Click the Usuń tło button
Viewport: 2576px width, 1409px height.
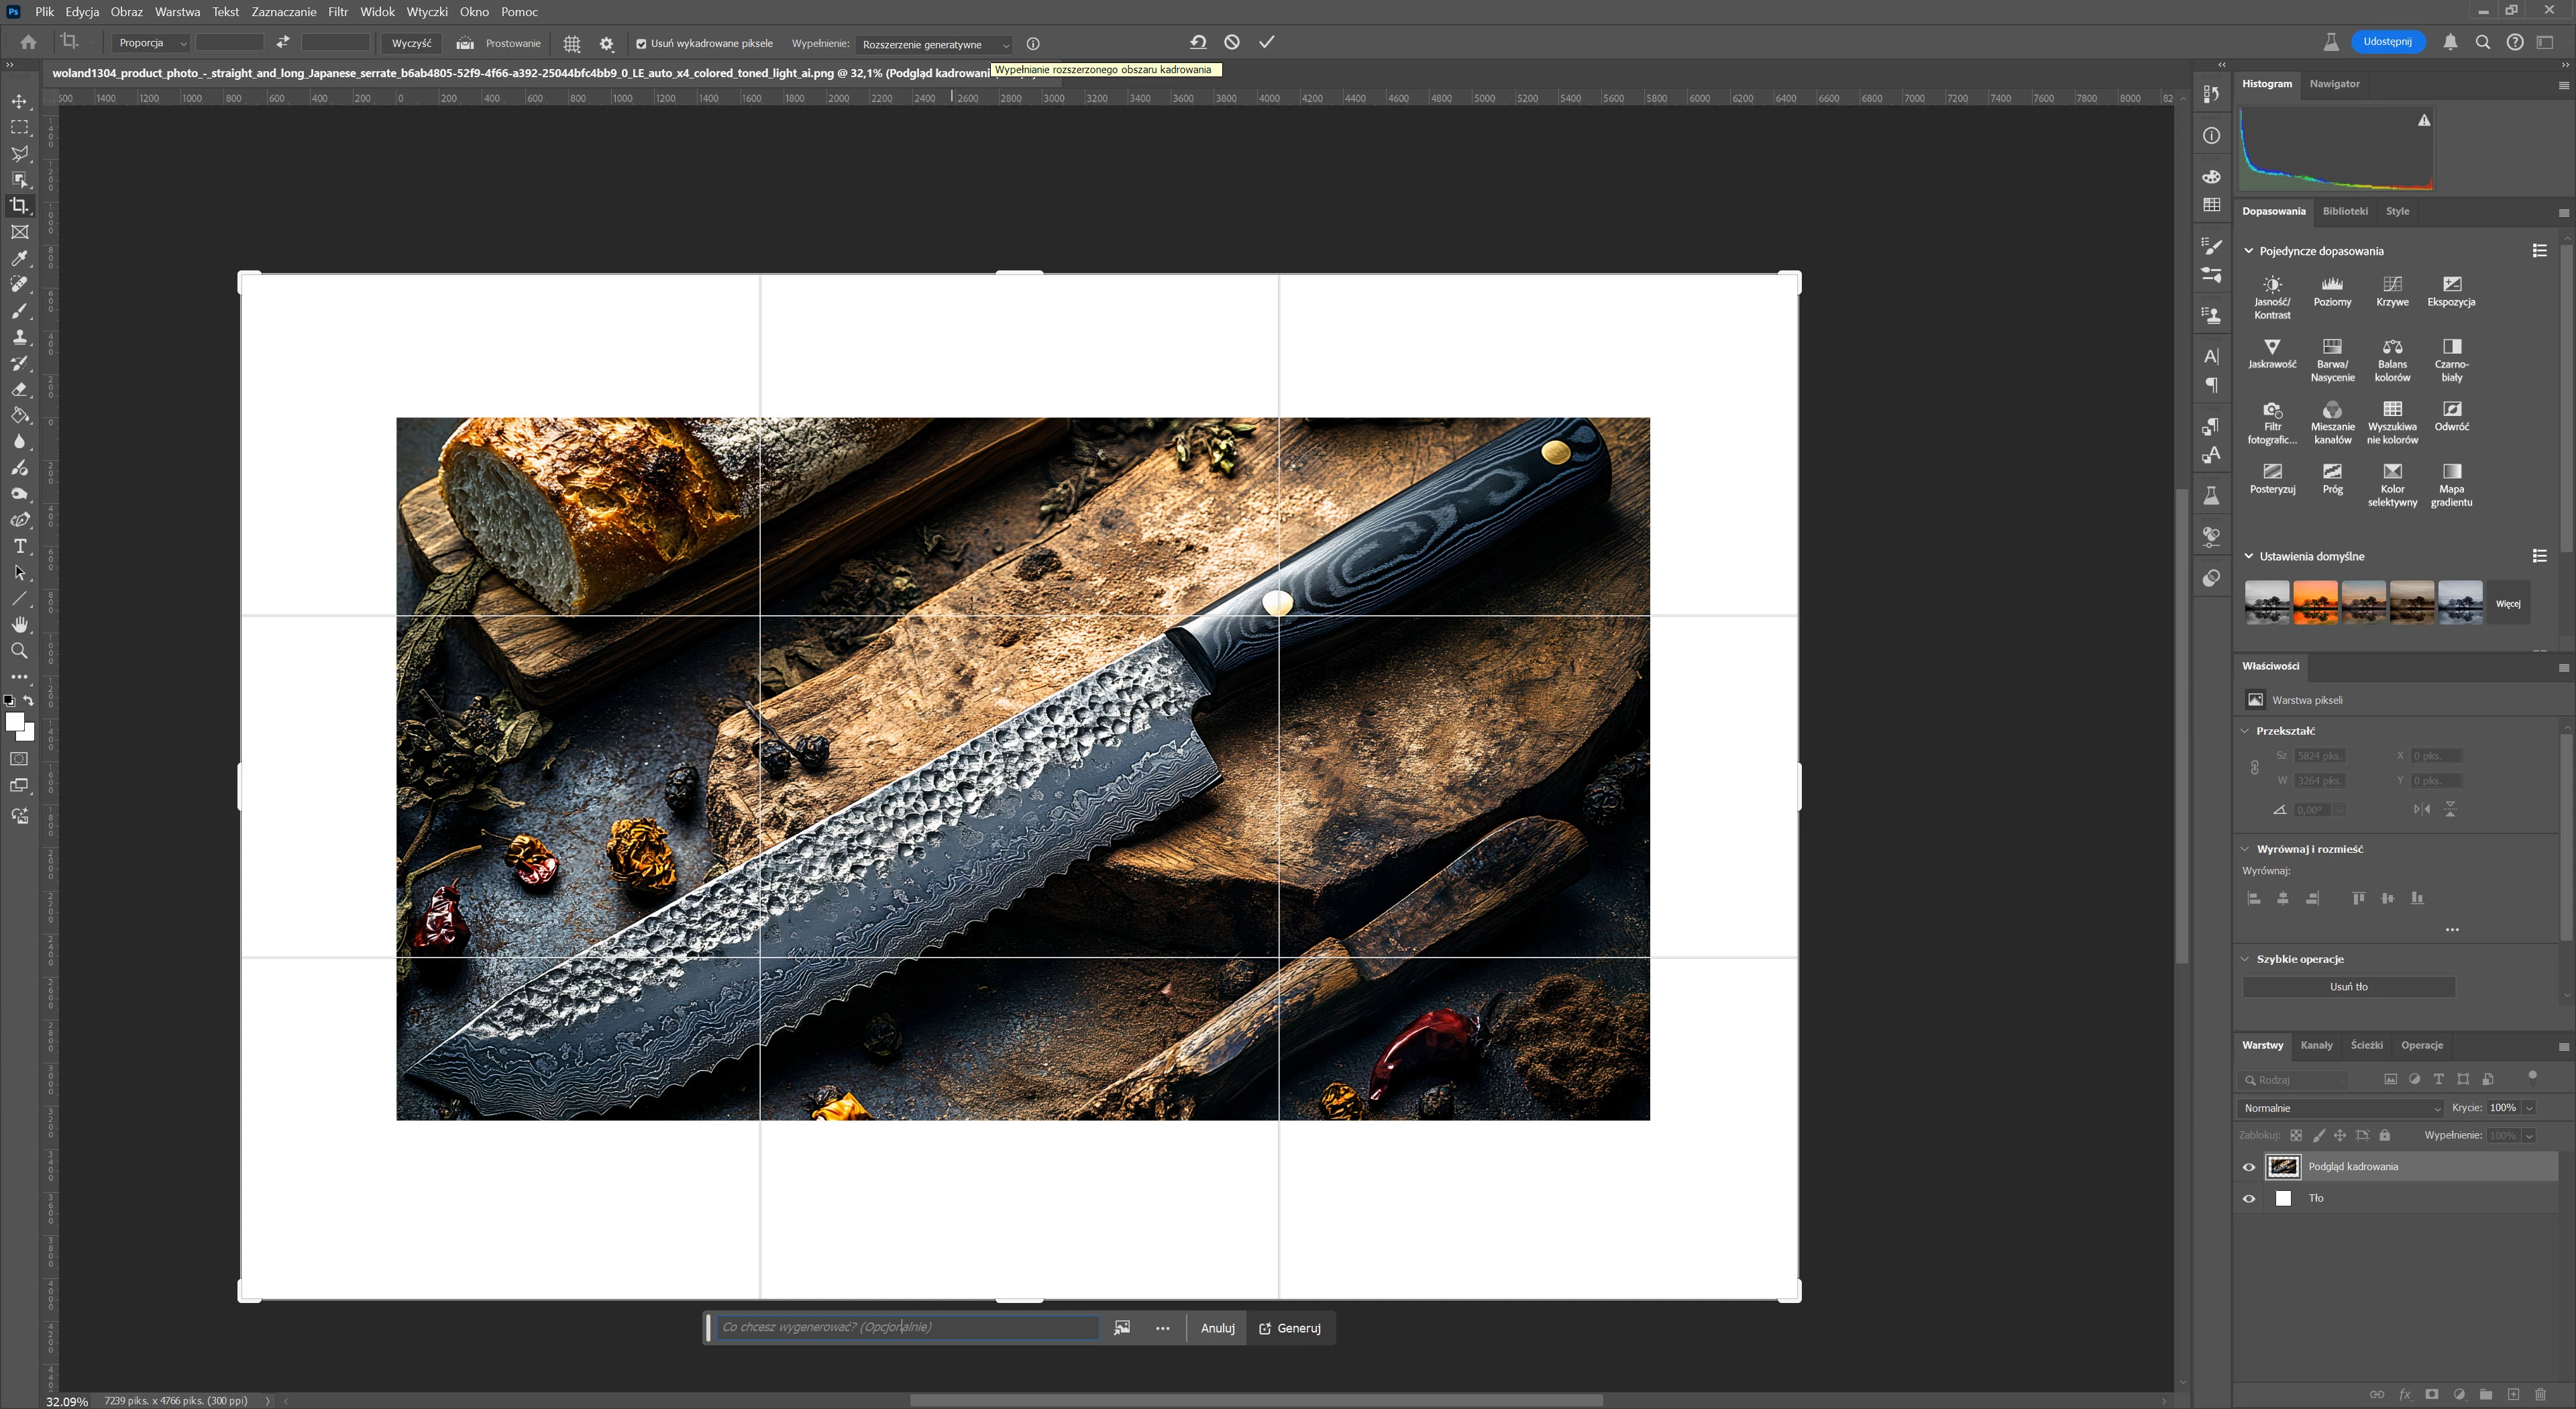[2348, 987]
